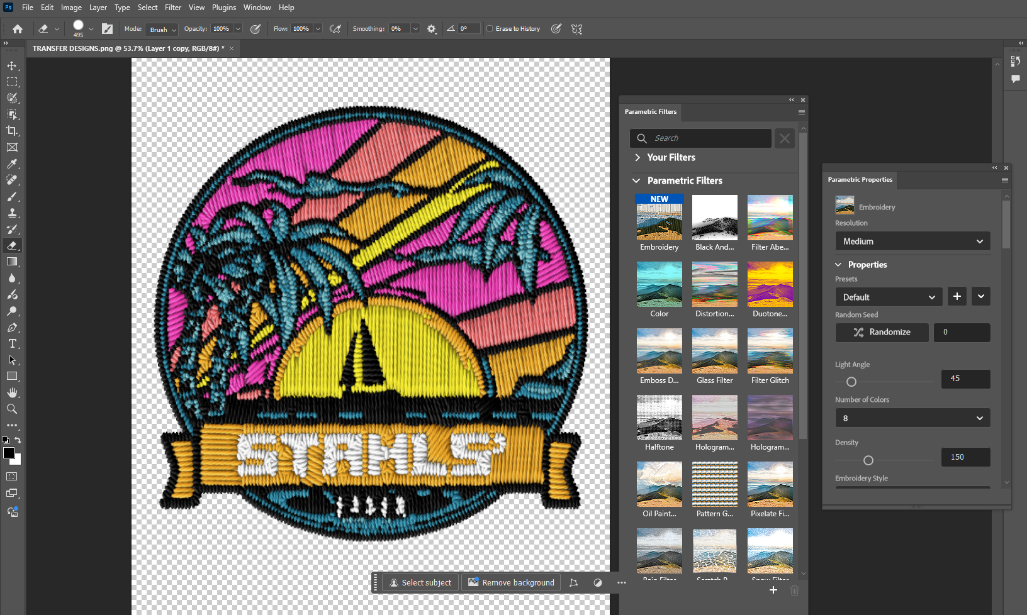Click the Density slider handle
Image resolution: width=1027 pixels, height=615 pixels.
tap(868, 460)
